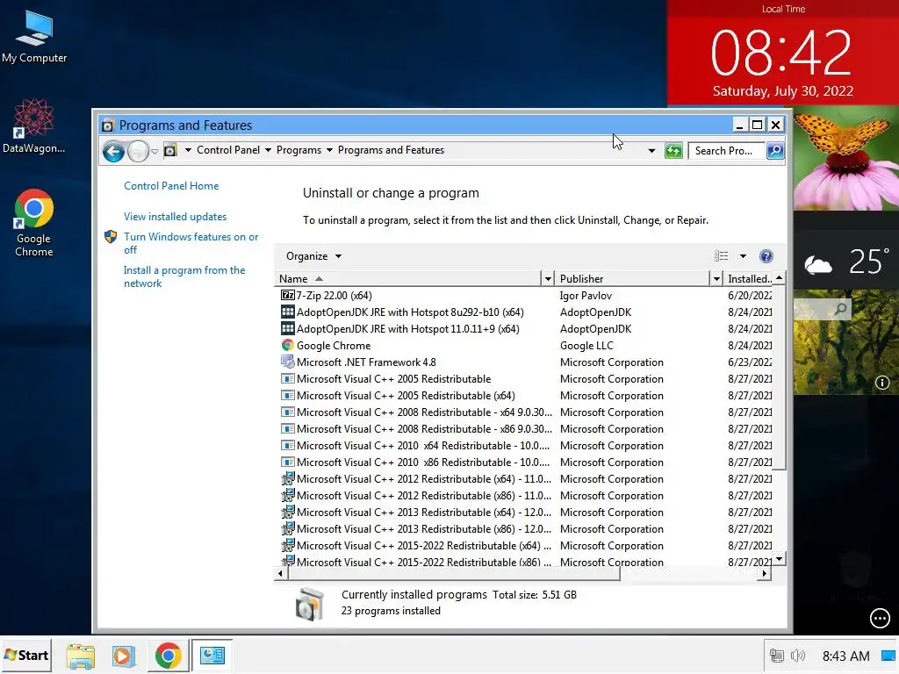Open My Computer desktop icon
This screenshot has width=899, height=674.
(x=34, y=37)
